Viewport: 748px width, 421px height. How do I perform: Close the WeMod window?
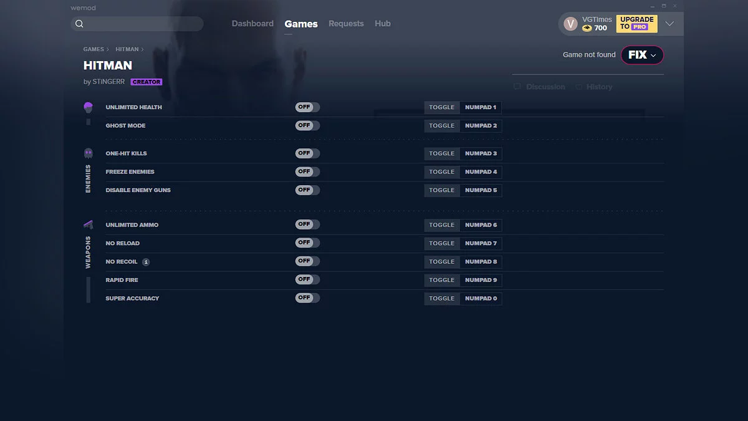675,6
